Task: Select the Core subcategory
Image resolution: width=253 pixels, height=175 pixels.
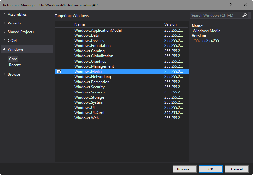Action: tap(13, 59)
